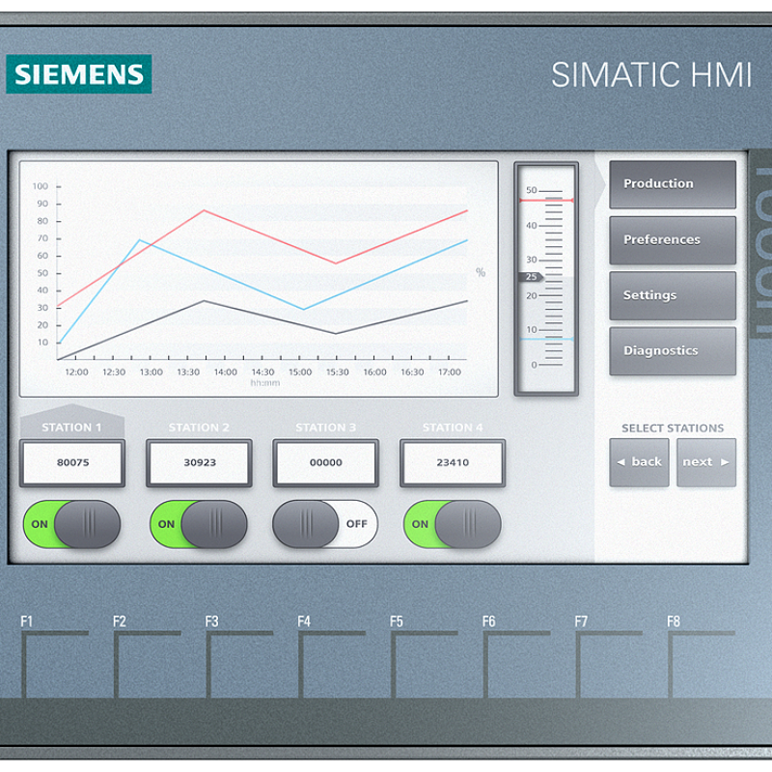772x772 pixels.
Task: Click the Siemens logo
Action: 78,74
